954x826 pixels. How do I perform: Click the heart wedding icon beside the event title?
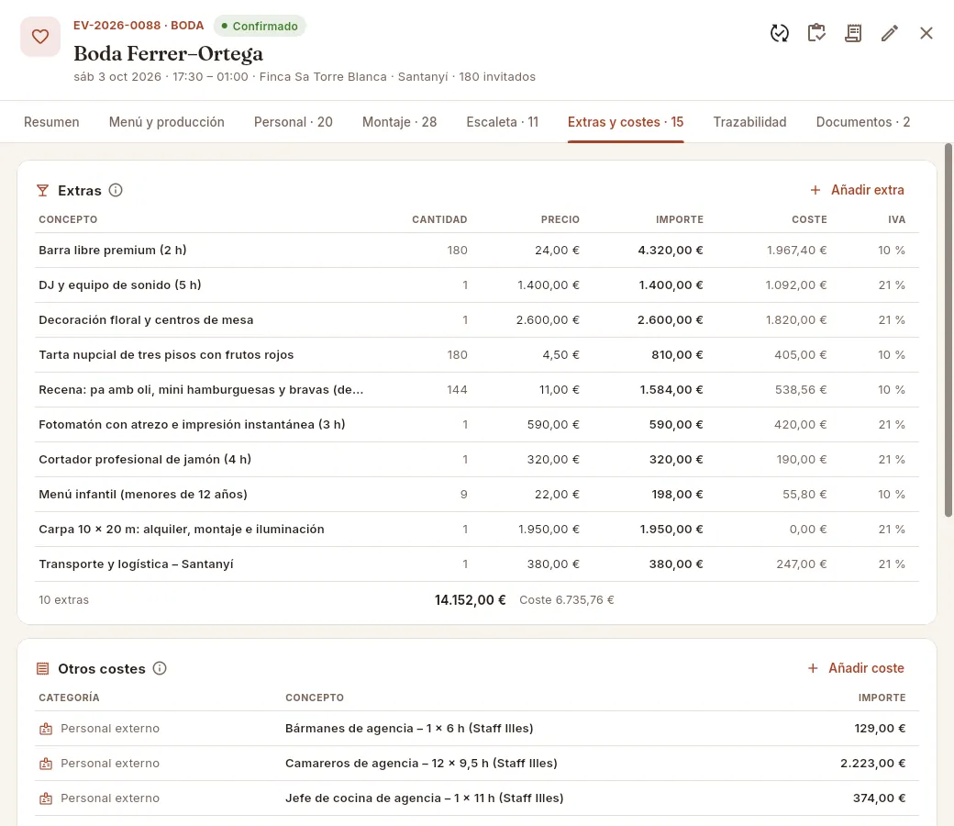tap(40, 37)
